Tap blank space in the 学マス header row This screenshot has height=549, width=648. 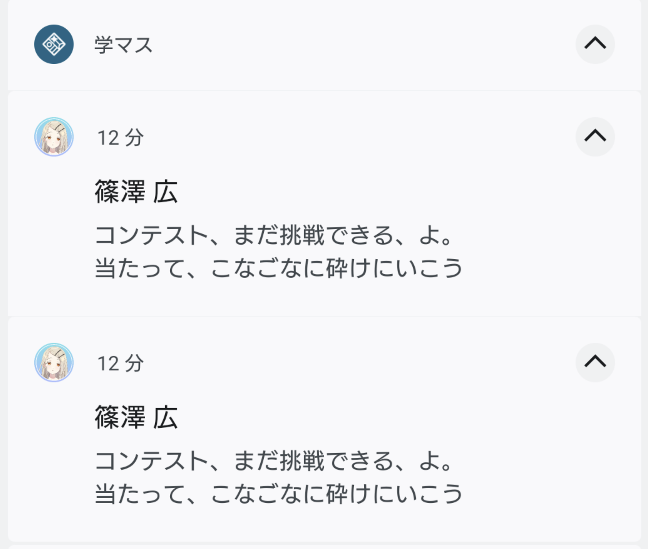tap(355, 44)
